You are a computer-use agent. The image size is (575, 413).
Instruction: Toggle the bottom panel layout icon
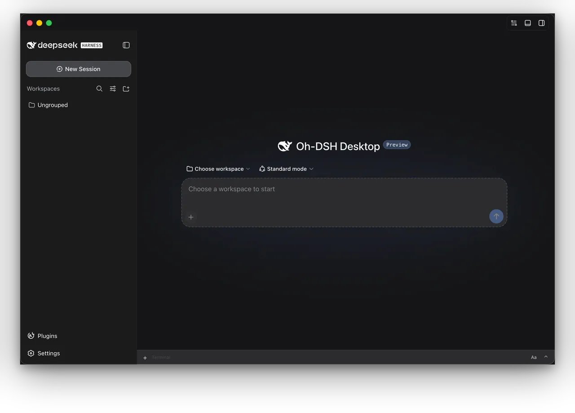pos(528,23)
